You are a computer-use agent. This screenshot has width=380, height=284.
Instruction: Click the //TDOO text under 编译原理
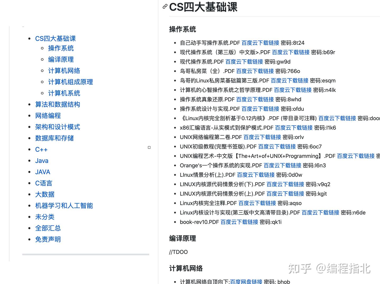[x=178, y=252]
